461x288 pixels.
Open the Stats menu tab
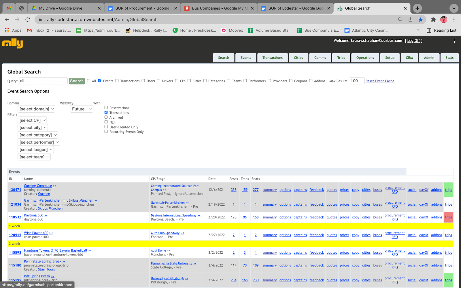pyautogui.click(x=449, y=58)
